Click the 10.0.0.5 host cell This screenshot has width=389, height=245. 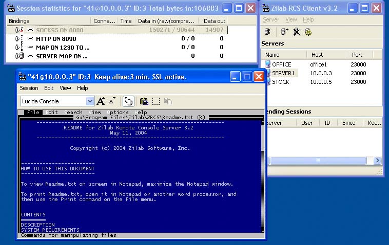321,82
